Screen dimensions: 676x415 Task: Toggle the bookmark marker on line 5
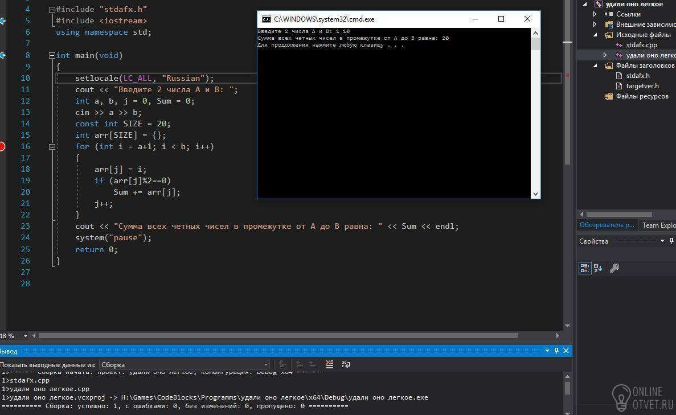[2, 20]
